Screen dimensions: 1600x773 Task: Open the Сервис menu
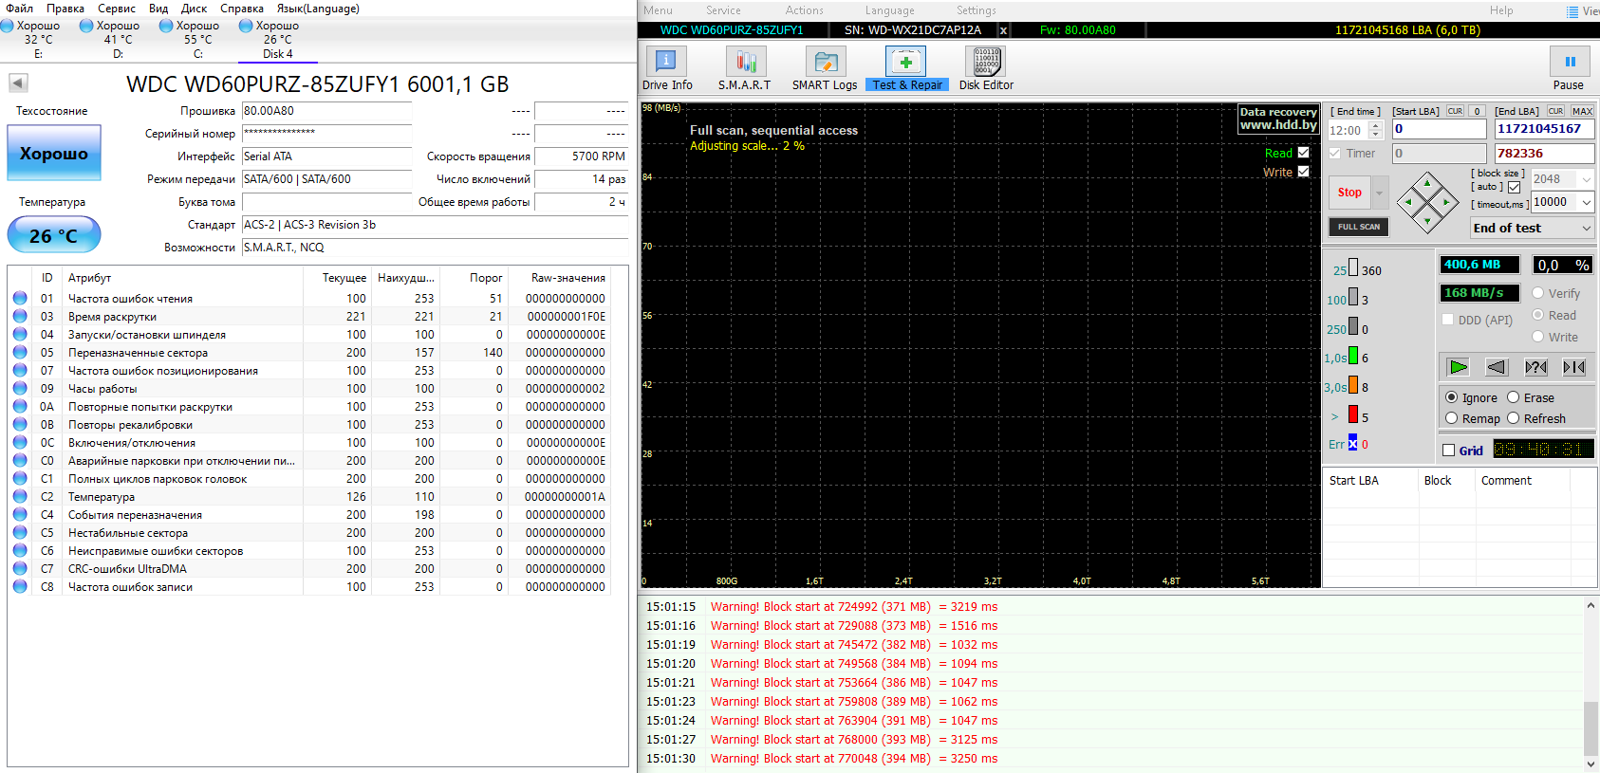[117, 9]
